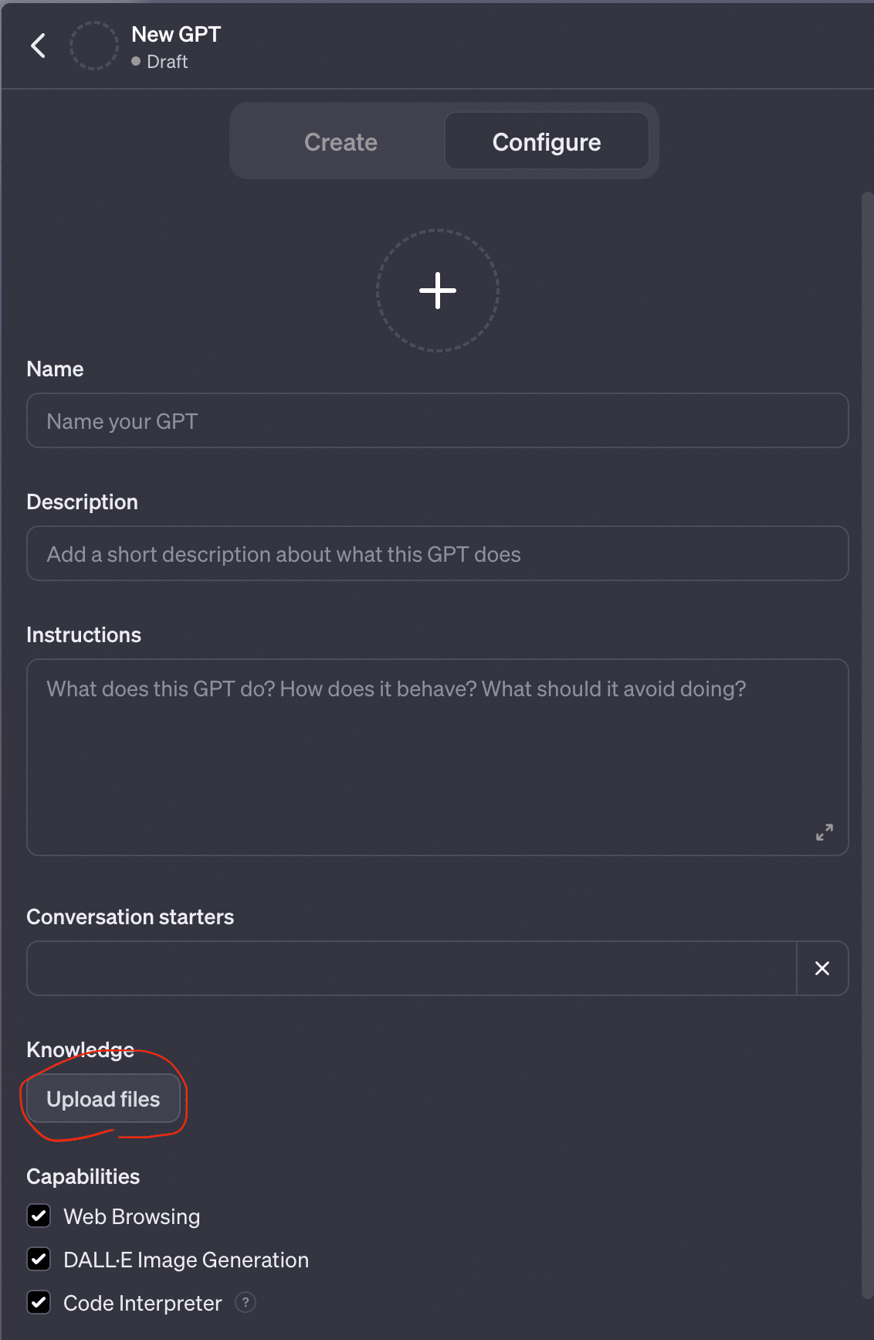Click the empty conversation starter field
874x1340 pixels.
point(409,968)
